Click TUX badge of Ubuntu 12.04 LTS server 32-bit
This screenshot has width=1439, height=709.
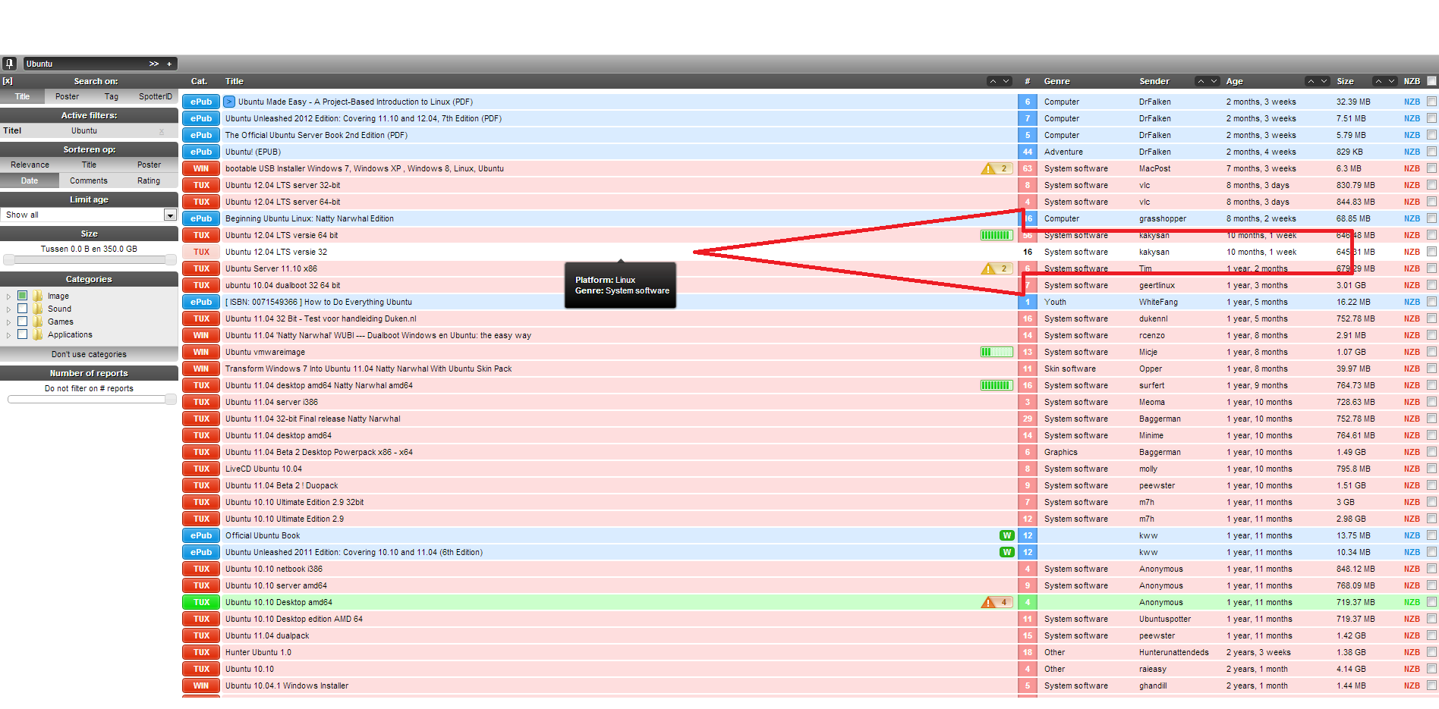coord(201,185)
